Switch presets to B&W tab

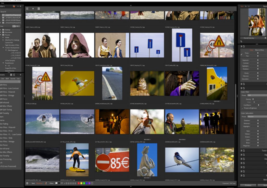point(7,79)
